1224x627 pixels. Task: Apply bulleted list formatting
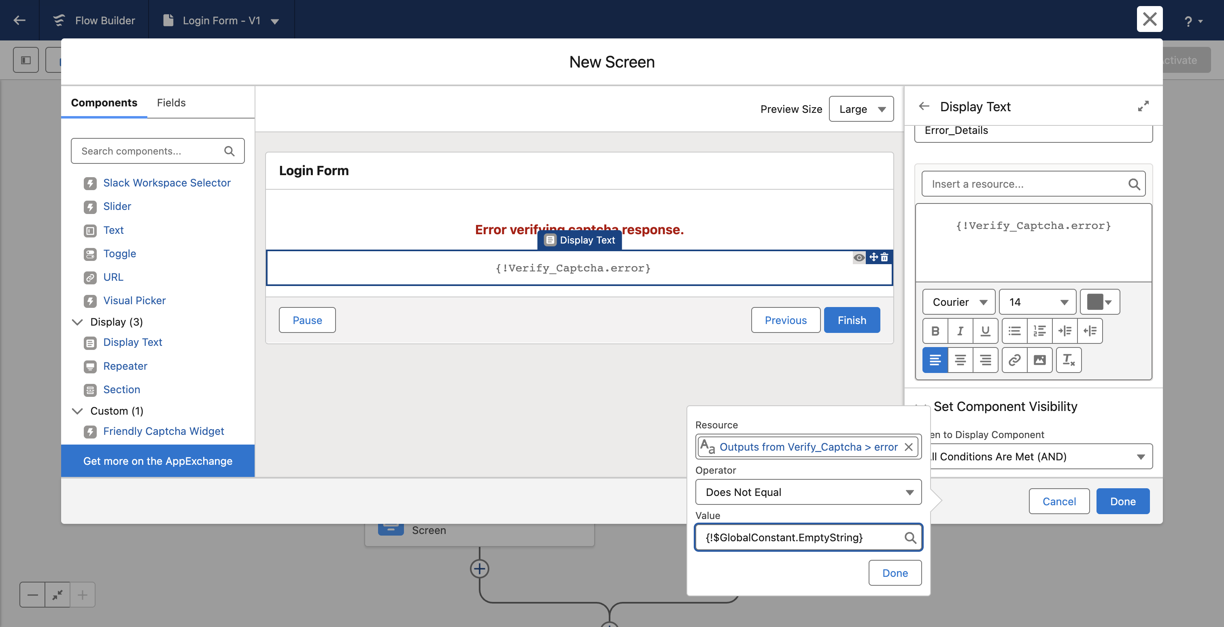pyautogui.click(x=1014, y=331)
